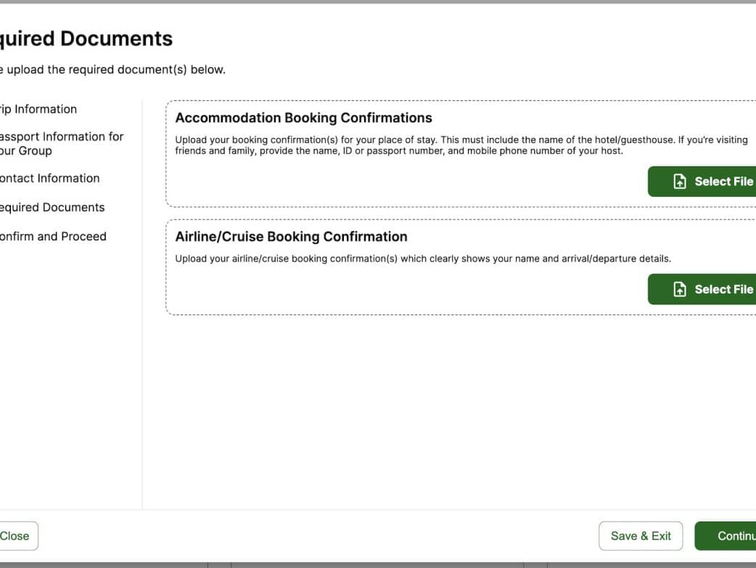Click the Close button
Viewport: 756px width, 568px height.
16,536
